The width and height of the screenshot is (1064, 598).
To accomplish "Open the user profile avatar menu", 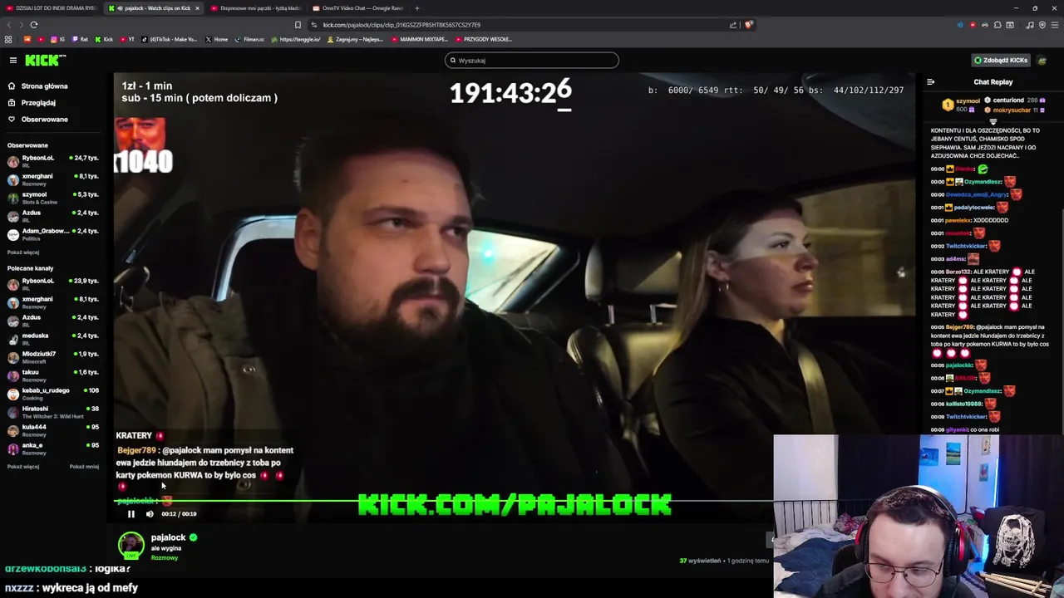I will click(1042, 60).
